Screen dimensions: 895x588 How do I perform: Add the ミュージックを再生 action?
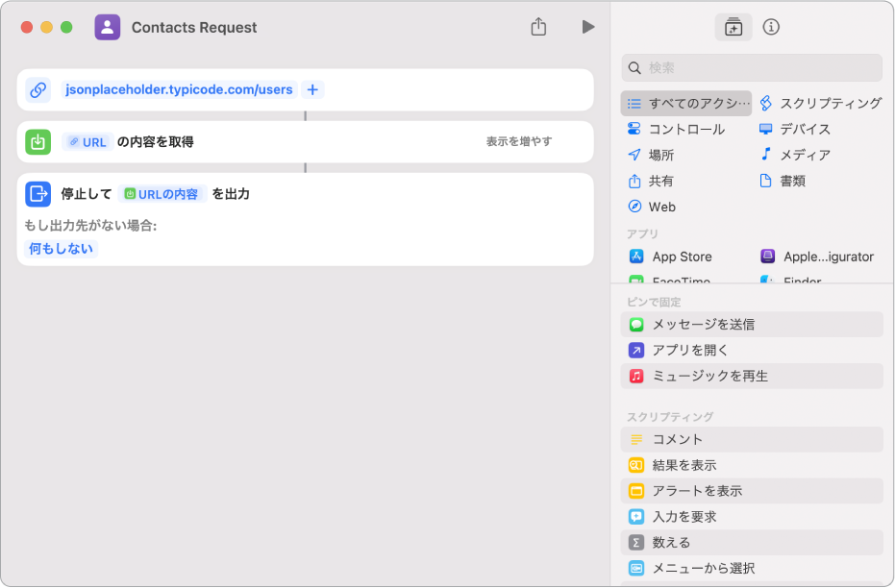coord(752,376)
